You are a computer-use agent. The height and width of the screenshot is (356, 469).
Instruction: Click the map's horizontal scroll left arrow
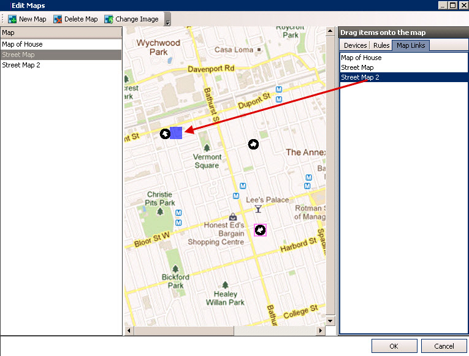[129, 331]
